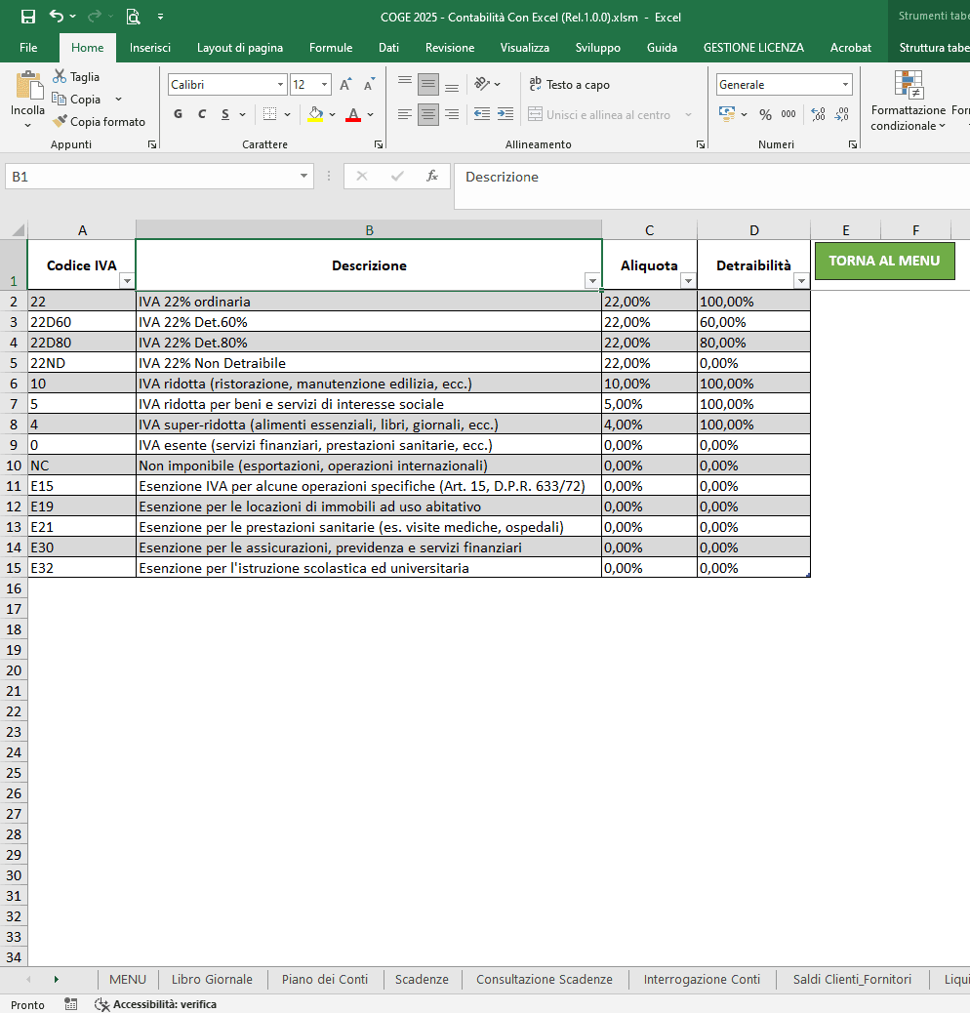Copy selection with Copia
The height and width of the screenshot is (1013, 970).
pyautogui.click(x=77, y=99)
